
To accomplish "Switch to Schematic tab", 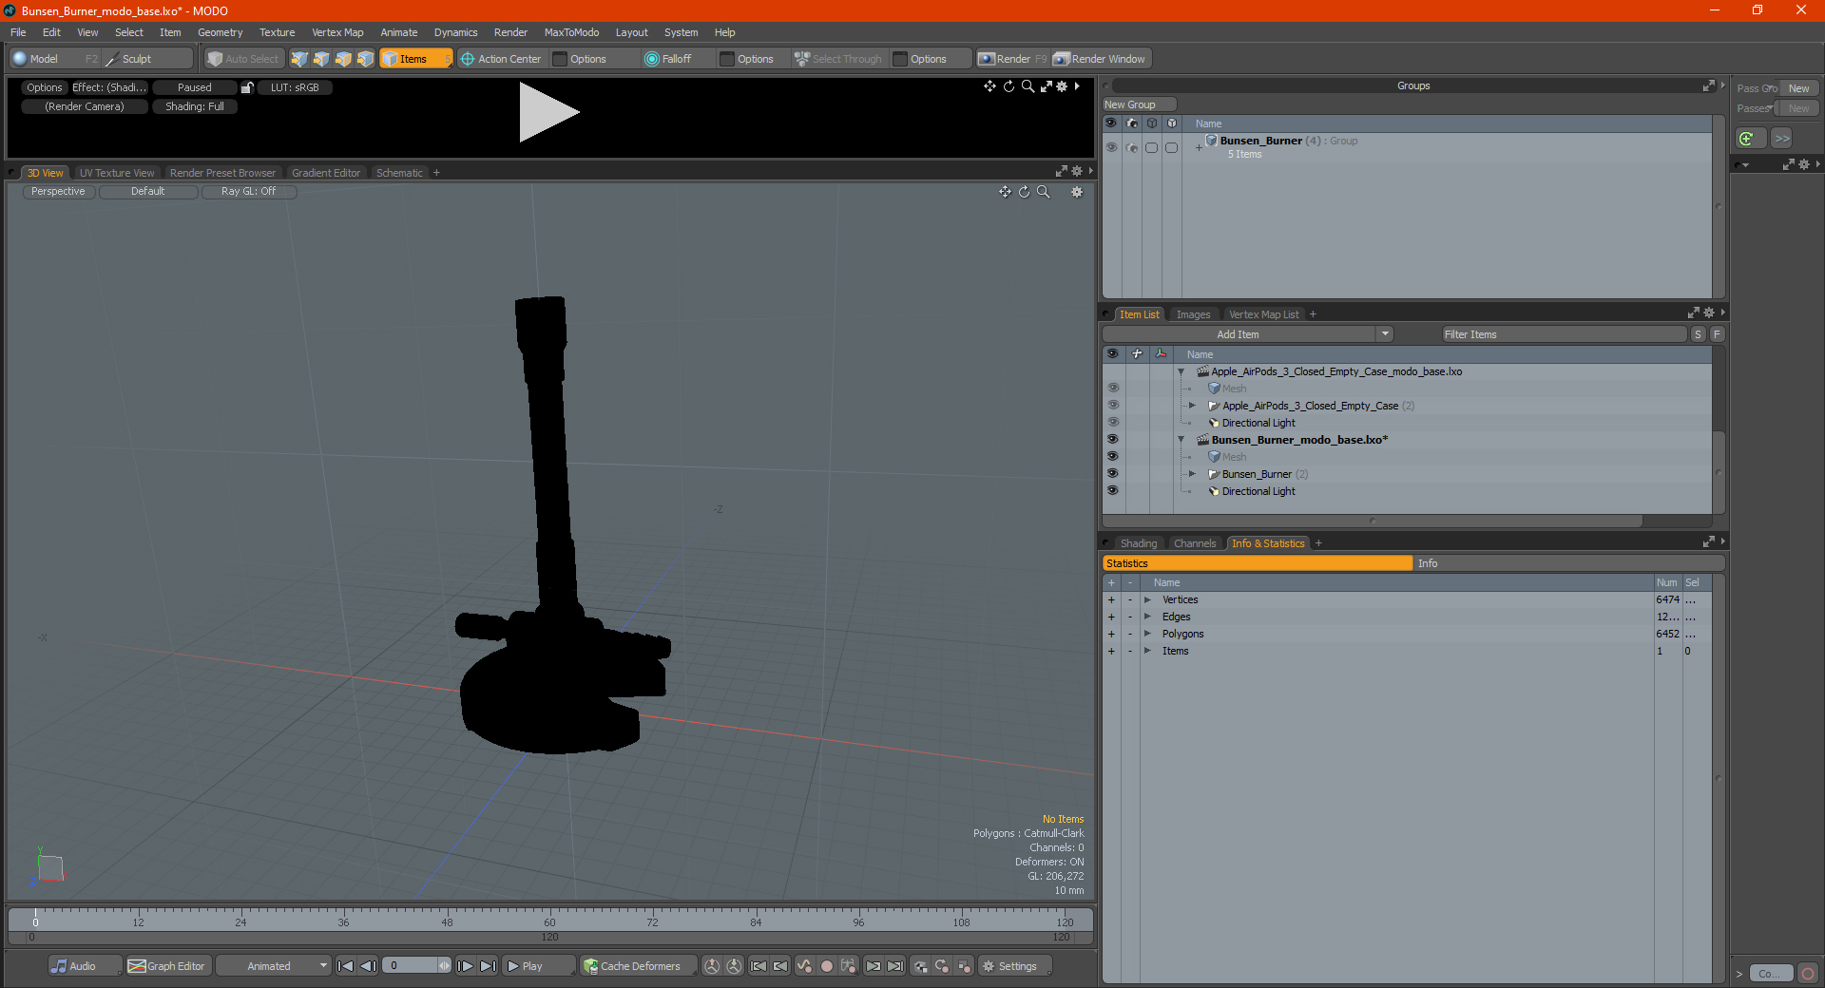I will tap(399, 173).
